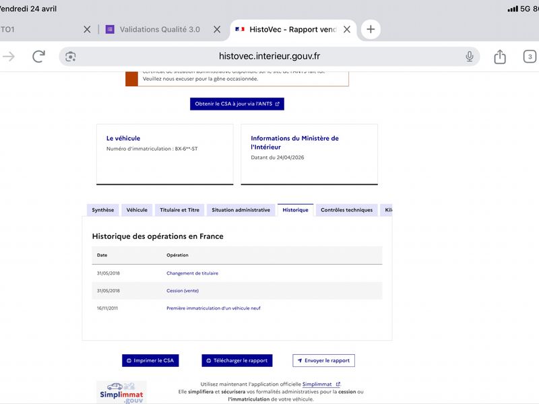
Task: Open the Contrôles techniques tab
Action: (346, 210)
